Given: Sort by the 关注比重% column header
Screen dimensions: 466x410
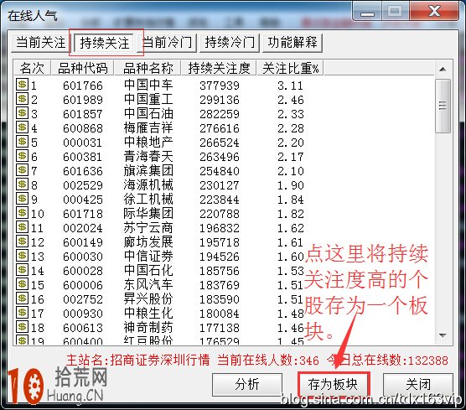Looking at the screenshot, I should click(x=290, y=68).
